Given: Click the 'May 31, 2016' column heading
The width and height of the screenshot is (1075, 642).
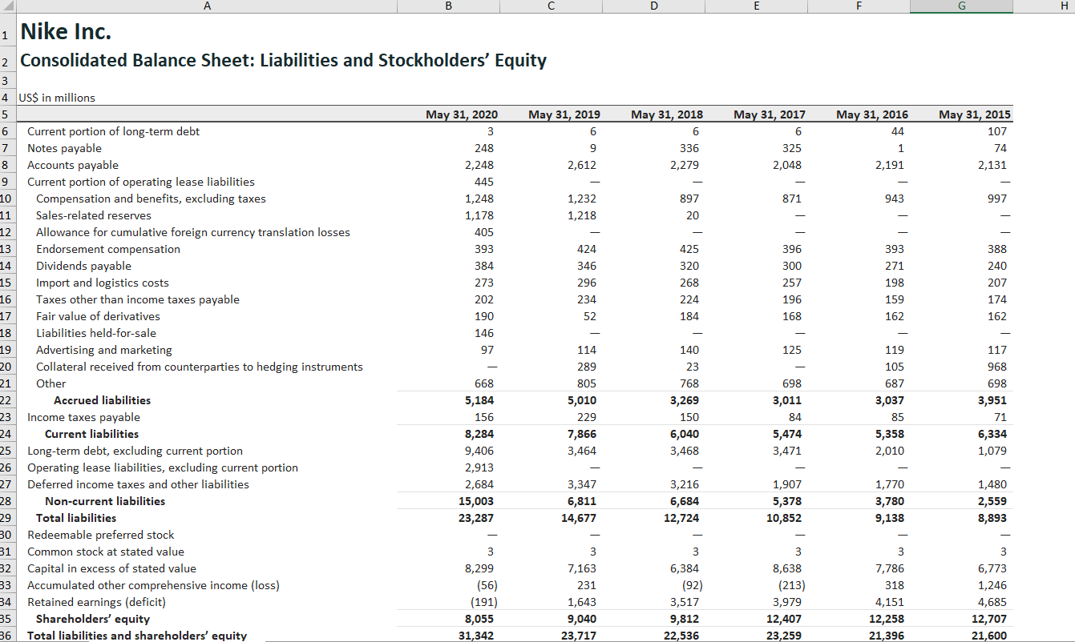Looking at the screenshot, I should [x=872, y=114].
